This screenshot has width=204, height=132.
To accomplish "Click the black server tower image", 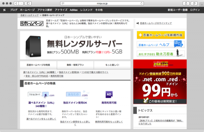I will point(34,46).
